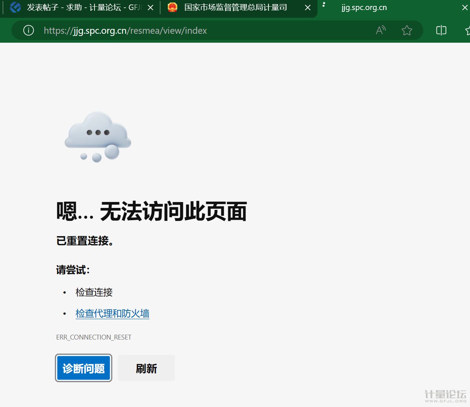470x407 pixels.
Task: Close the 国家市场监督管理总局计量司 tab
Action: point(308,8)
